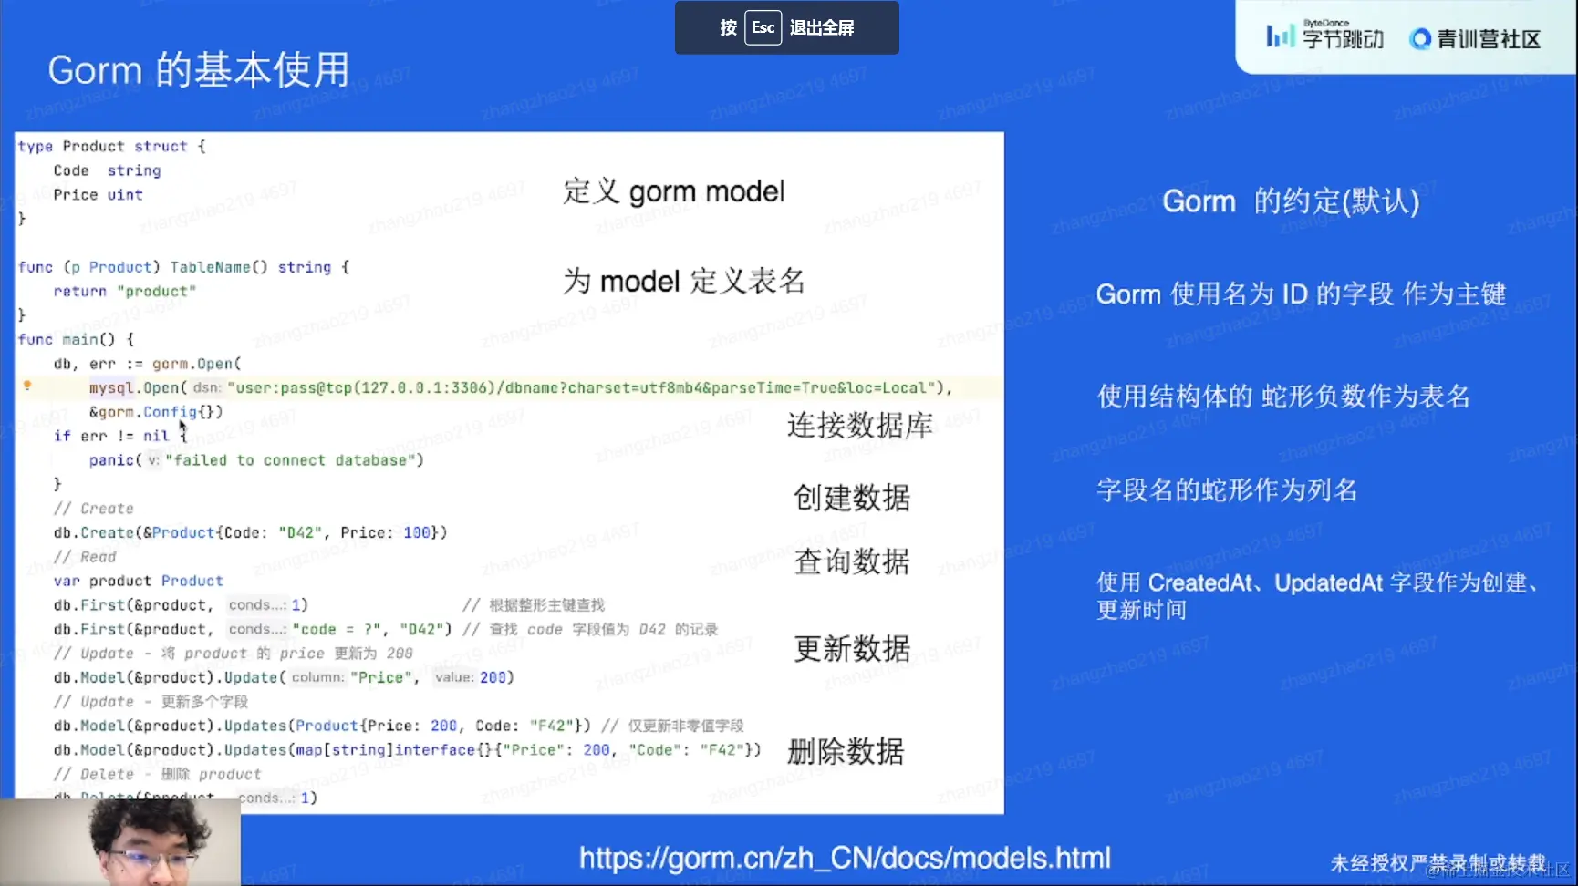Click the mysql.Open dsn connection string line
This screenshot has height=886, width=1578.
pyautogui.click(x=521, y=388)
